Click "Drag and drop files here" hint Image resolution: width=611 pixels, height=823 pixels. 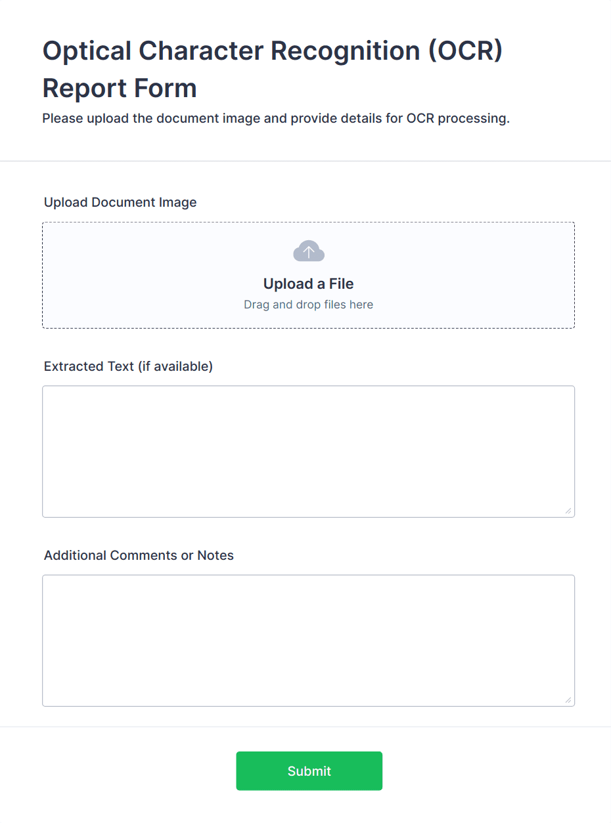point(308,305)
